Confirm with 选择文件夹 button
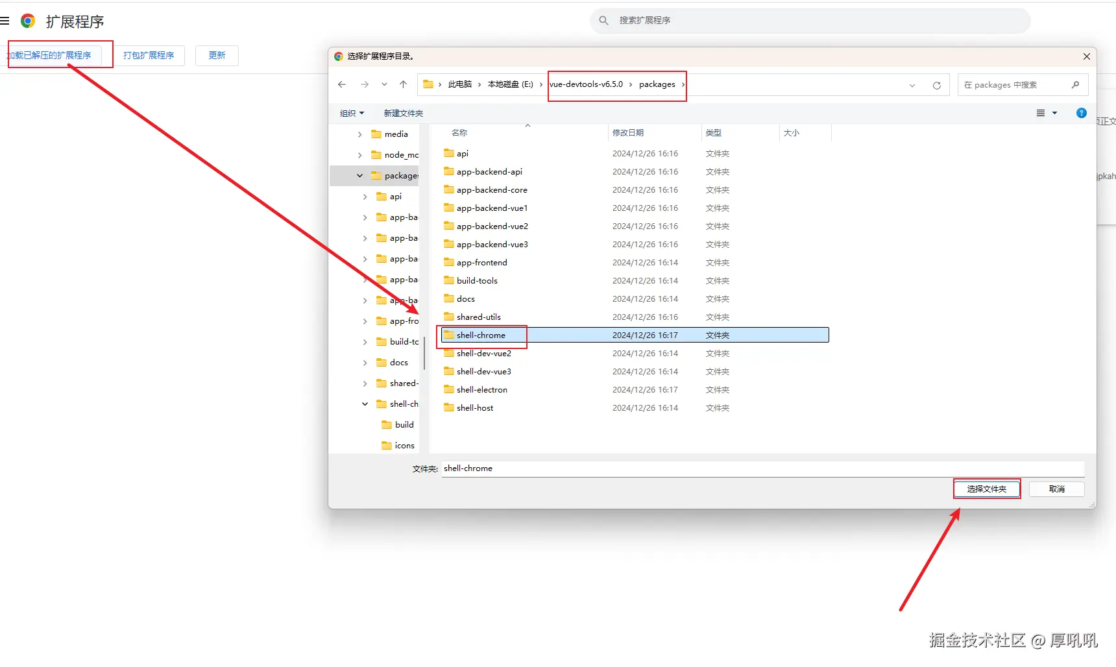The image size is (1116, 667). (986, 489)
